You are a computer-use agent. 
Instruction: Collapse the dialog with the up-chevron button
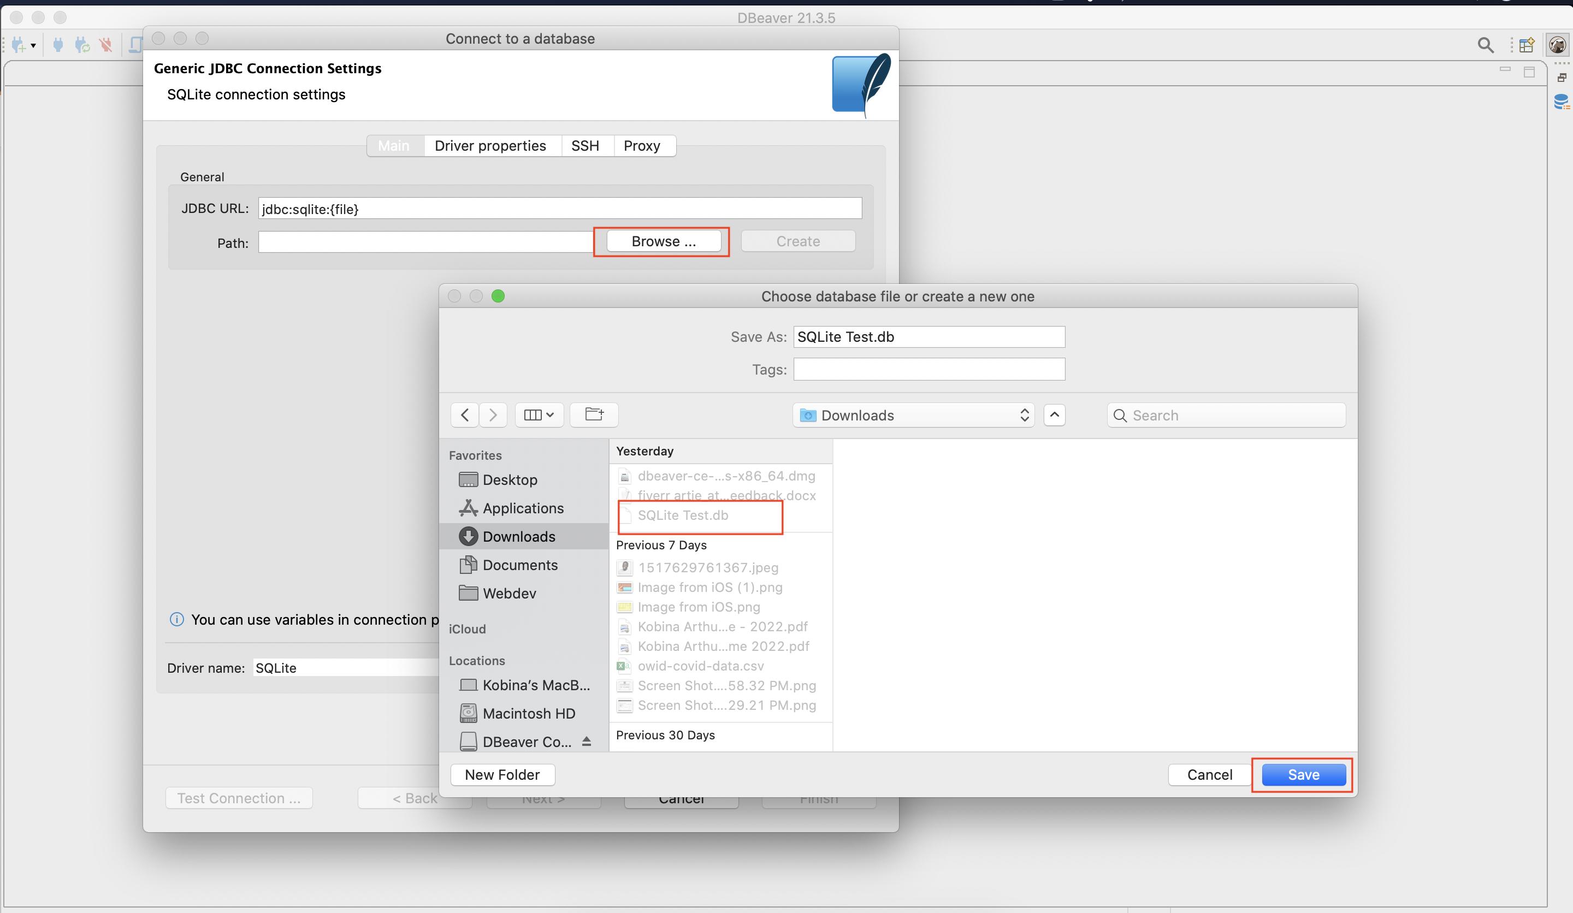coord(1054,415)
